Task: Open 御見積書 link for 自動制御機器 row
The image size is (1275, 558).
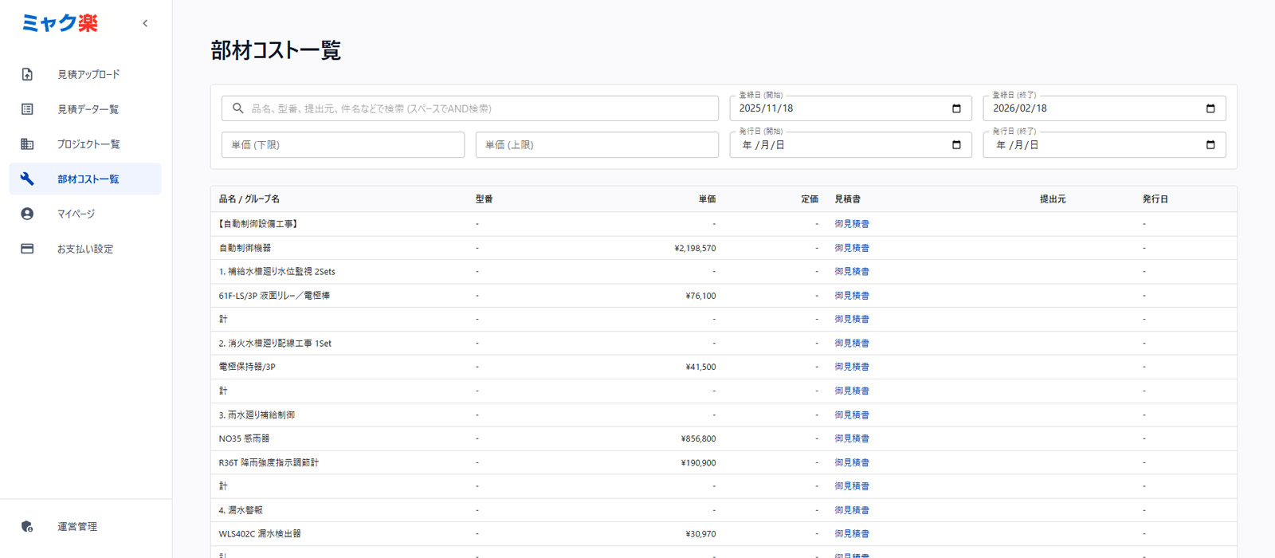Action: click(851, 248)
